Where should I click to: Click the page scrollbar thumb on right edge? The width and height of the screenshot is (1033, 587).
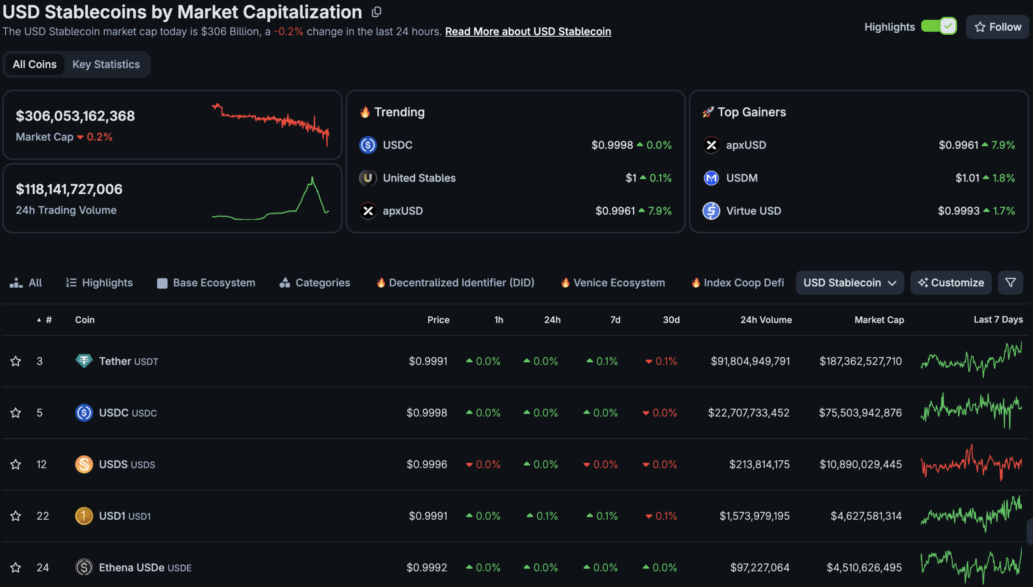1030,532
